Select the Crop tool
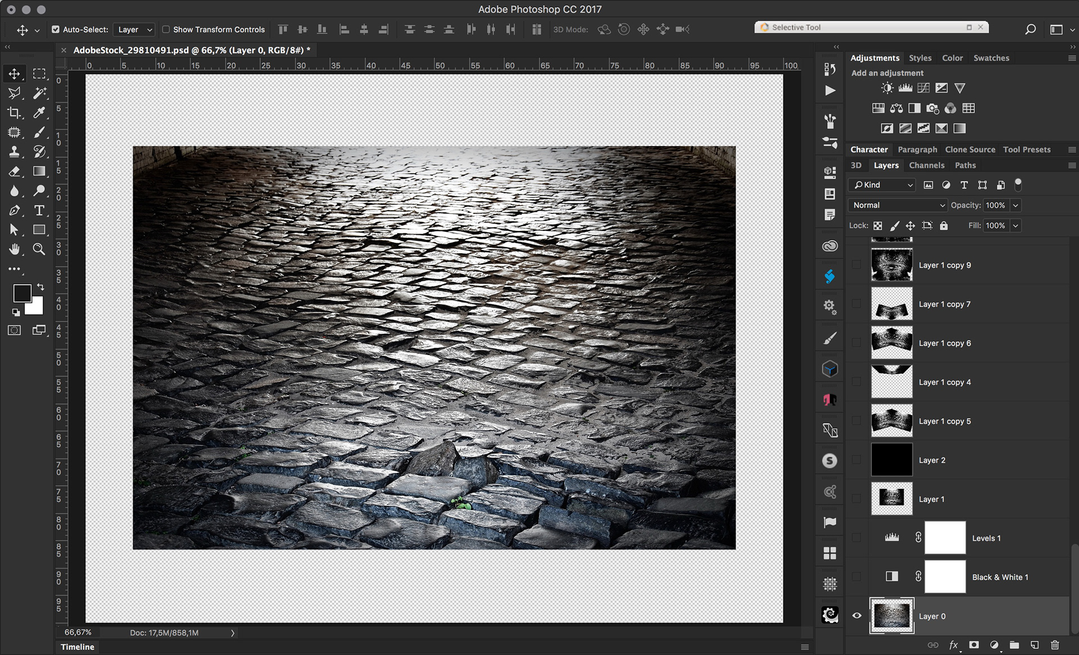 pos(14,113)
